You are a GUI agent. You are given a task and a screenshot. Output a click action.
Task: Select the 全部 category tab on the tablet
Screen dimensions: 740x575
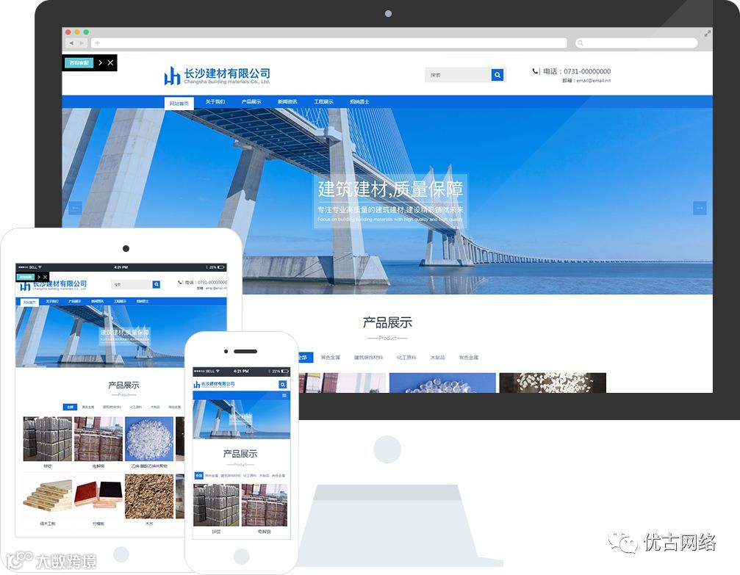70,407
